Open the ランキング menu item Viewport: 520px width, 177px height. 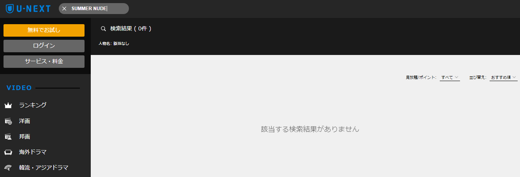point(33,105)
